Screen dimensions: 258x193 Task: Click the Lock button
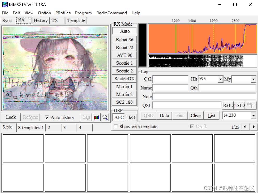tap(11, 117)
